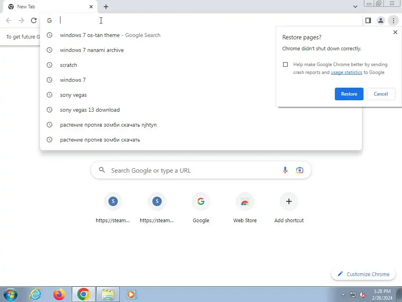The height and width of the screenshot is (302, 402).
Task: Reload the page with the refresh icon
Action: (x=34, y=20)
